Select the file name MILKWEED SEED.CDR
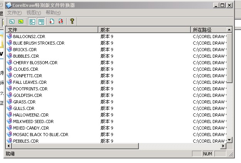Viewport: 241px width, 163px height. [34, 121]
